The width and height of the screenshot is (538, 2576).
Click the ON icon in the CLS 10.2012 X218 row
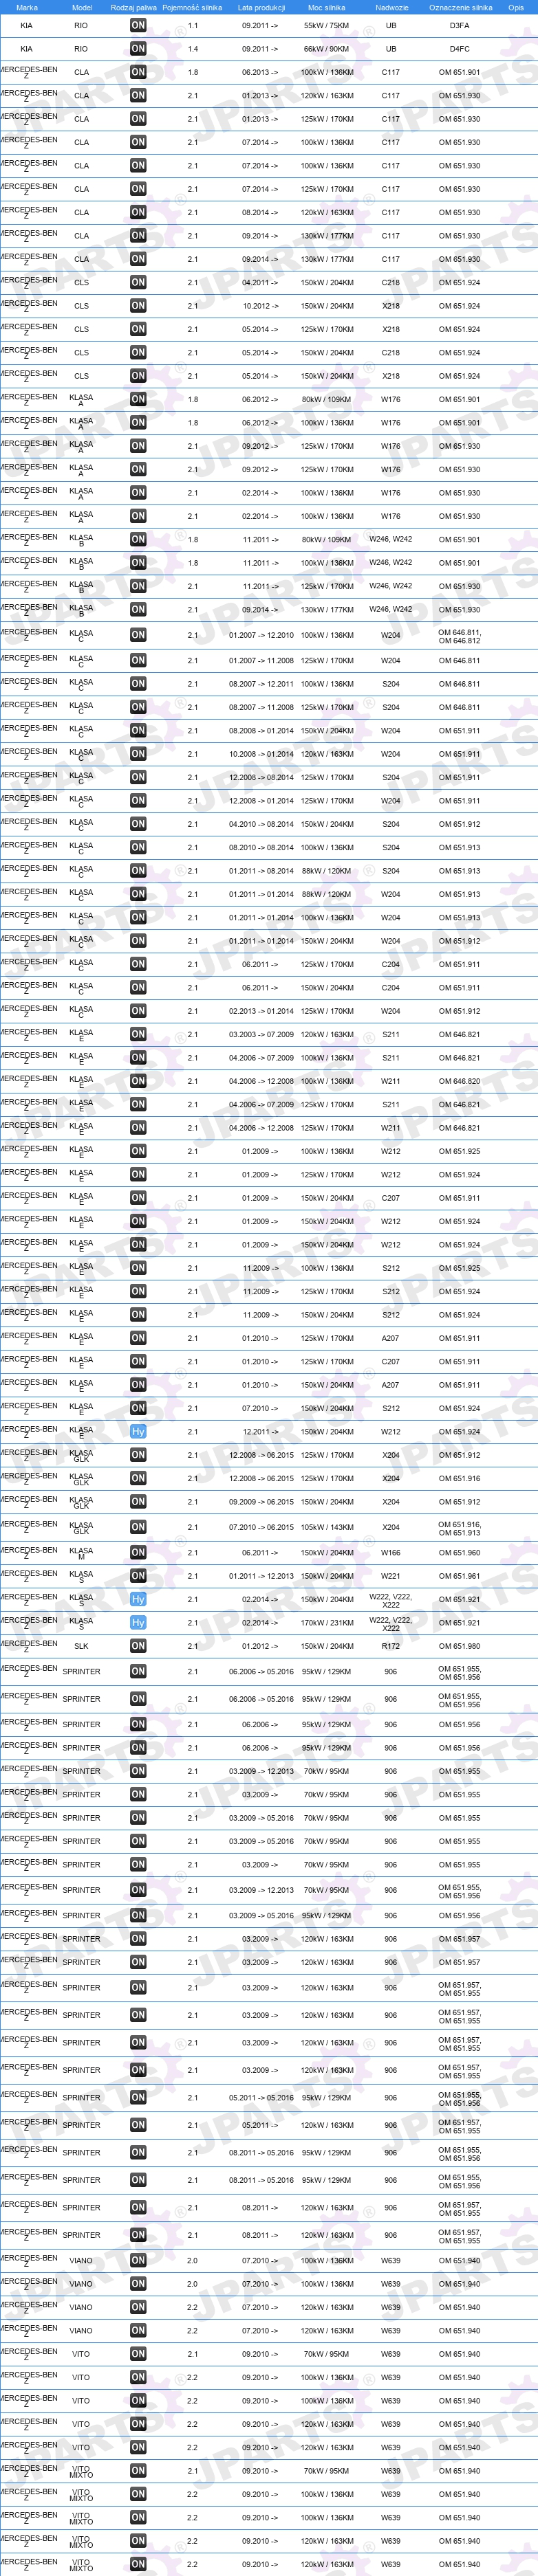click(x=138, y=306)
